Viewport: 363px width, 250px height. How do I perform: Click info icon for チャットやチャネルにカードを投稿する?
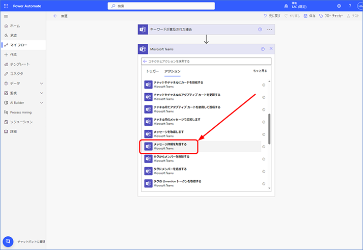[264, 85]
